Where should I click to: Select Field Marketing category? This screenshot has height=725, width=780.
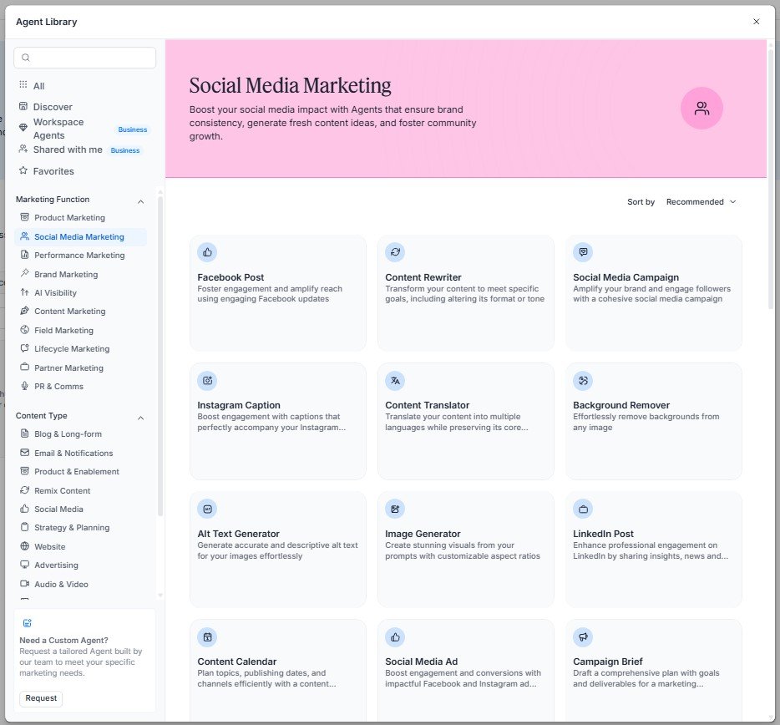coord(80,331)
